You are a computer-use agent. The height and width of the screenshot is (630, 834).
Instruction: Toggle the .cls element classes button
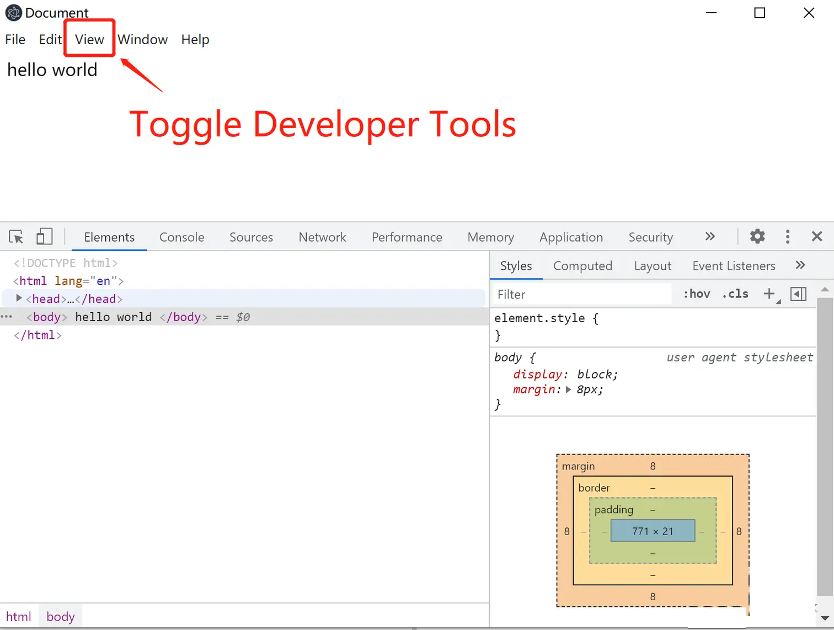735,294
